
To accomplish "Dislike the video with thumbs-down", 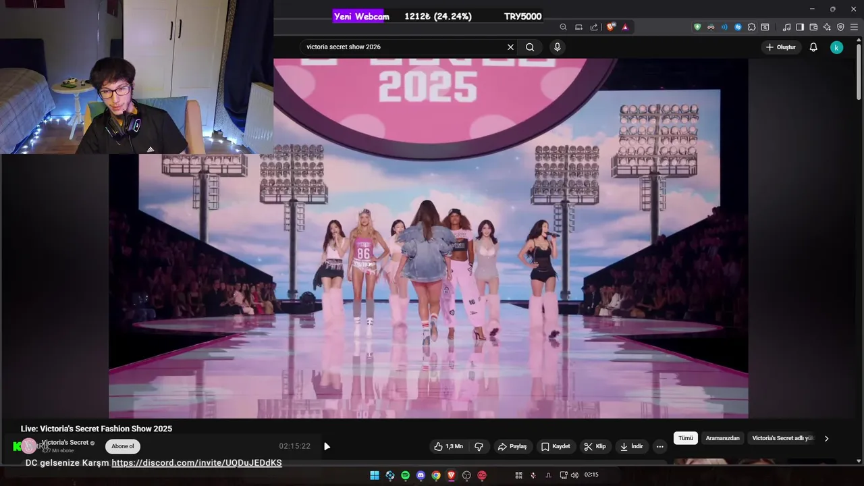I will pyautogui.click(x=479, y=446).
